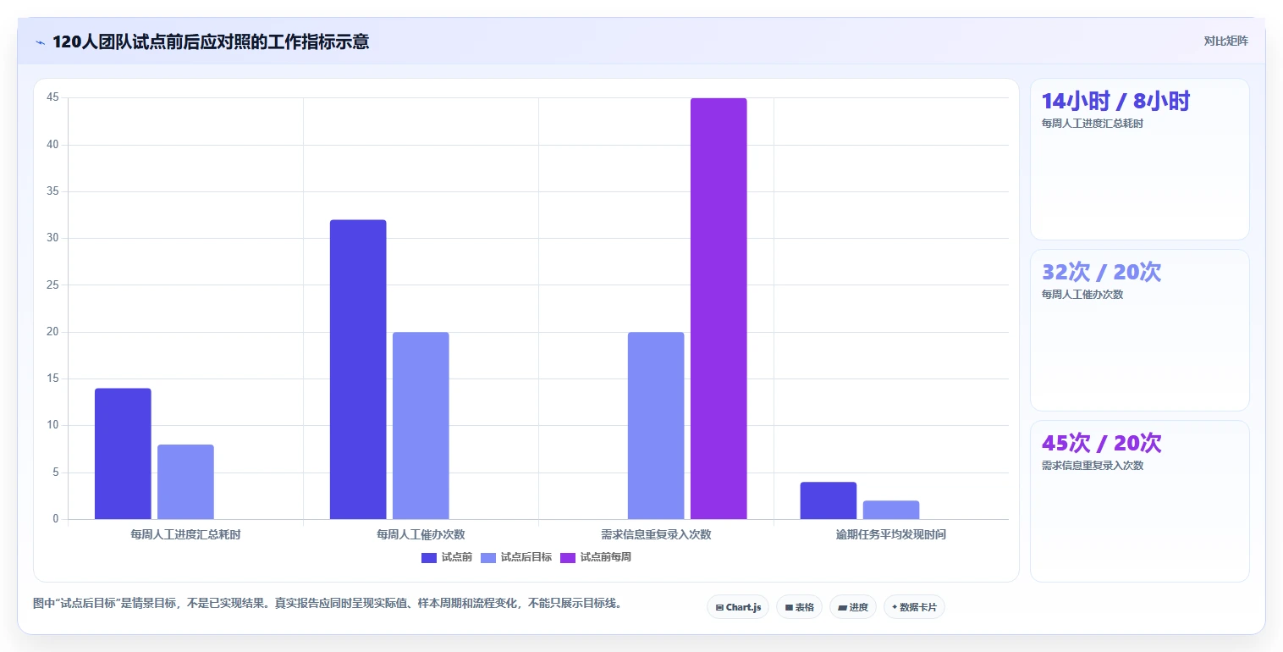Click the footnote beginning 图中“试点后目标”是情景目标
This screenshot has height=652, width=1283.
328,604
